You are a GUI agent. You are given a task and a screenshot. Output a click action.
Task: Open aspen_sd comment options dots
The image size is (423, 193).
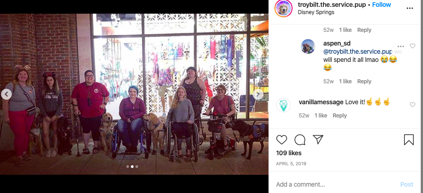click(401, 46)
